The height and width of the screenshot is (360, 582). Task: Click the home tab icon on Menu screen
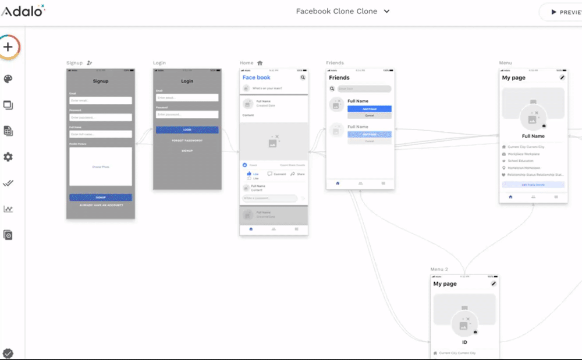(510, 197)
